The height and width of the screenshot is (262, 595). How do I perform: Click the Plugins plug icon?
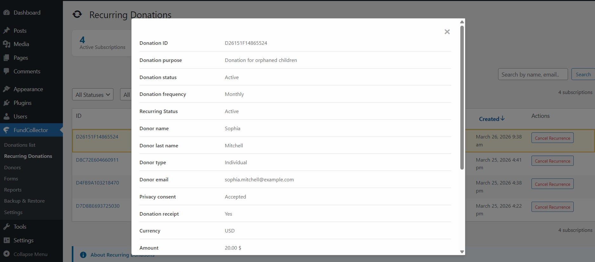click(6, 103)
